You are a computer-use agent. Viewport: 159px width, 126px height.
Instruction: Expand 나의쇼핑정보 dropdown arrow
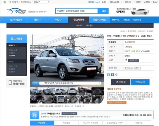point(121,2)
